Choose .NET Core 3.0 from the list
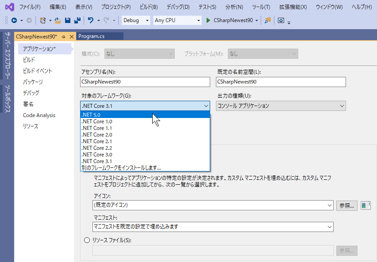Image resolution: width=377 pixels, height=262 pixels. tap(145, 154)
